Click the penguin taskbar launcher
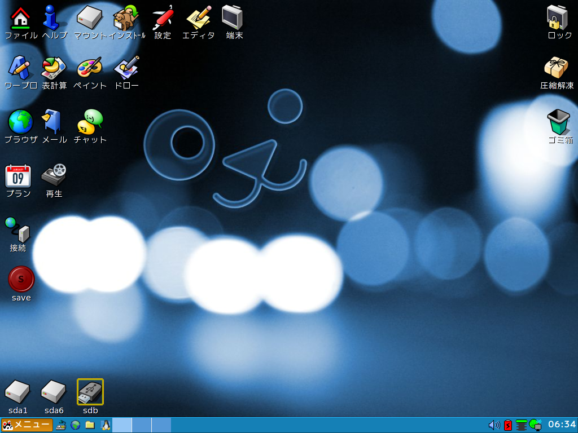Screen dimensions: 578x433 (106, 425)
